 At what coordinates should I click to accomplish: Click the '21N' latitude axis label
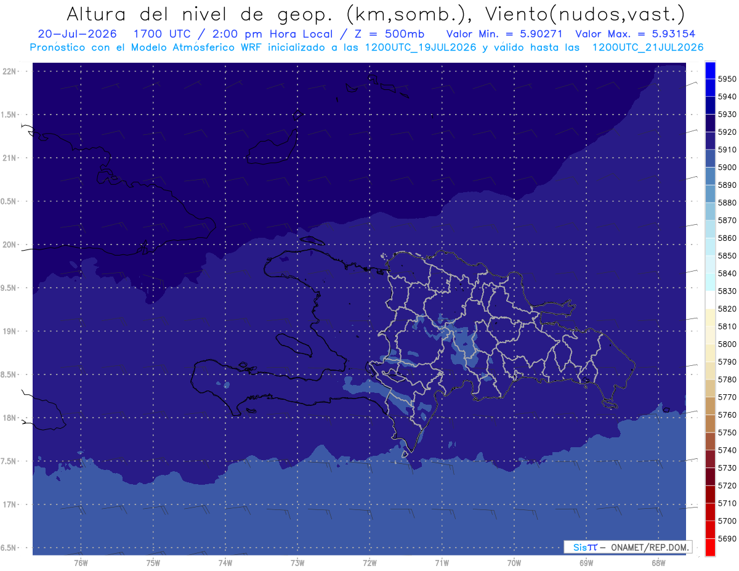coord(9,158)
